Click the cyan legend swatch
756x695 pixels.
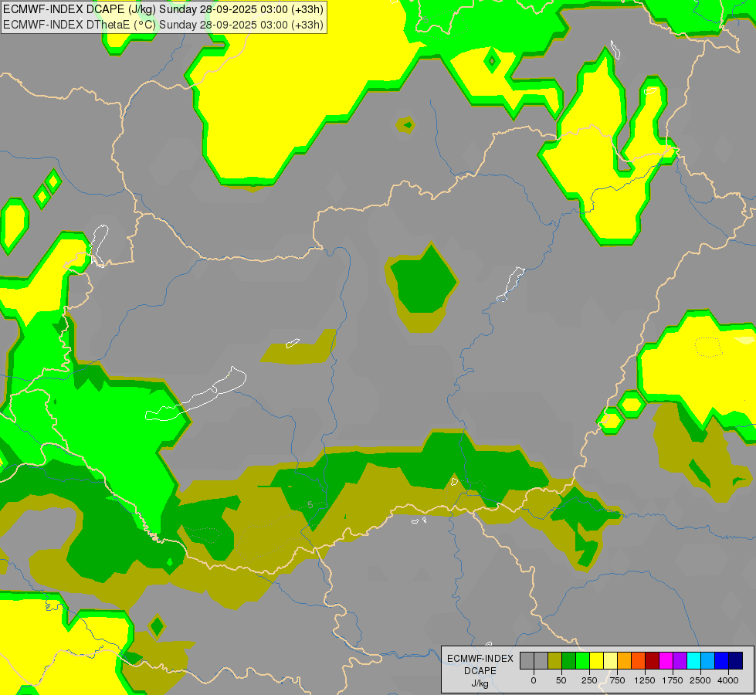(x=694, y=660)
